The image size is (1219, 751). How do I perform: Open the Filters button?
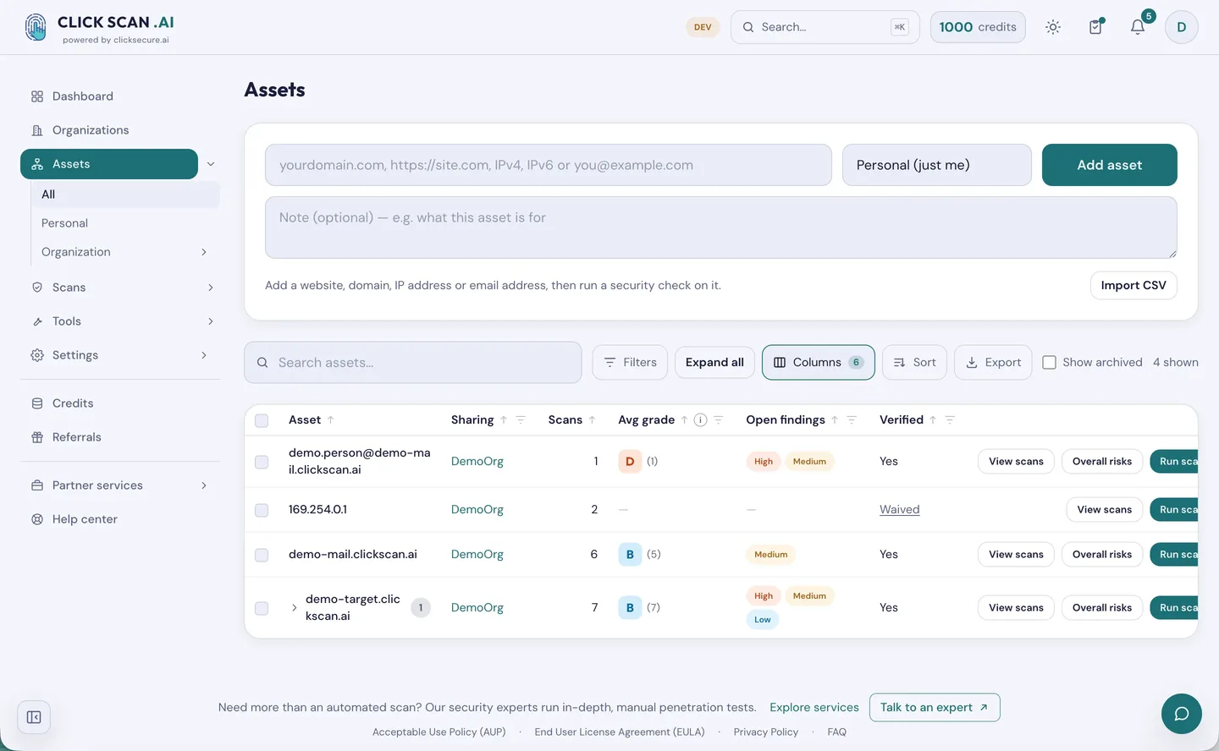pyautogui.click(x=630, y=362)
